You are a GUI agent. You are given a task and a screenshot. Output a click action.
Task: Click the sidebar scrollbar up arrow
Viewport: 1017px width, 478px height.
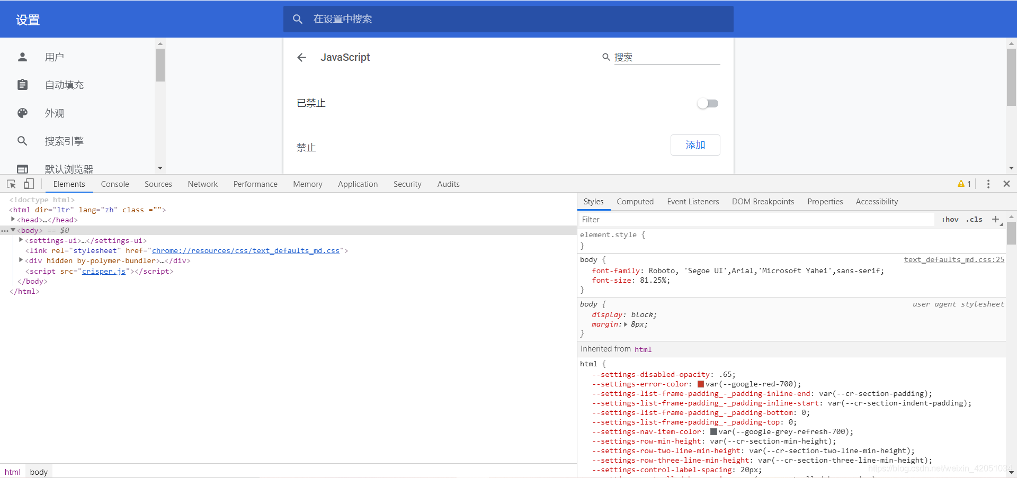(x=160, y=43)
